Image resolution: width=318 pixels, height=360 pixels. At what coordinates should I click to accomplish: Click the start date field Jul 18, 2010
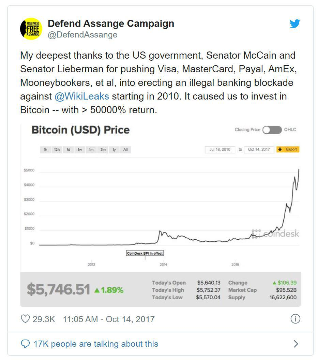(x=220, y=149)
